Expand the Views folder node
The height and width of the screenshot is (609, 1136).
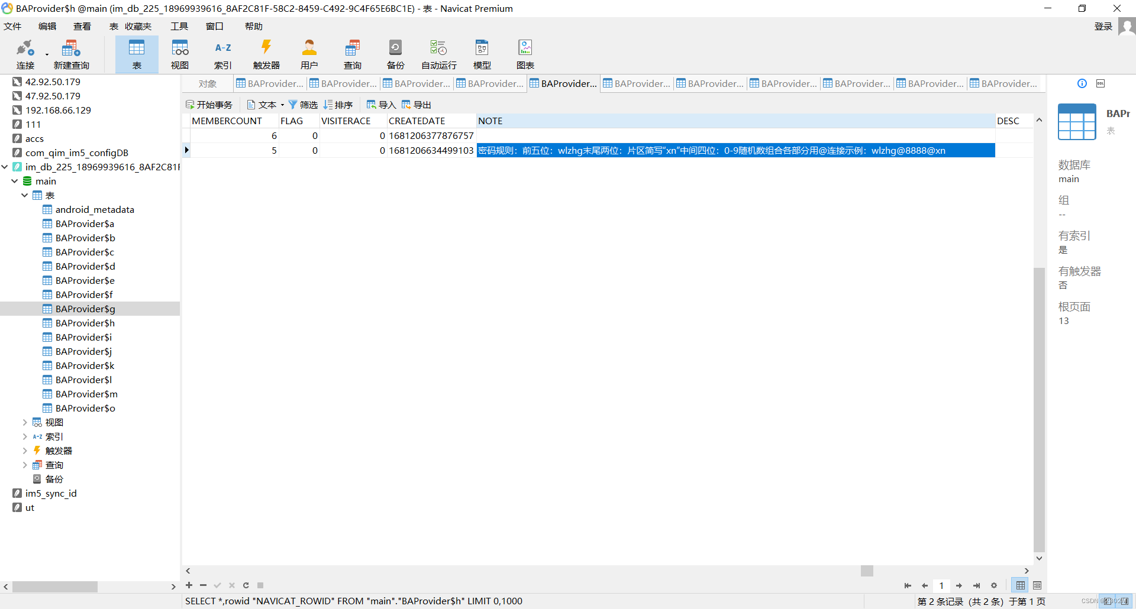(x=25, y=422)
